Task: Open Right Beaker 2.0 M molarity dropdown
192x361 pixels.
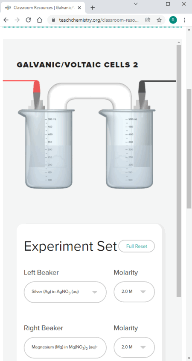Action: pos(134,347)
